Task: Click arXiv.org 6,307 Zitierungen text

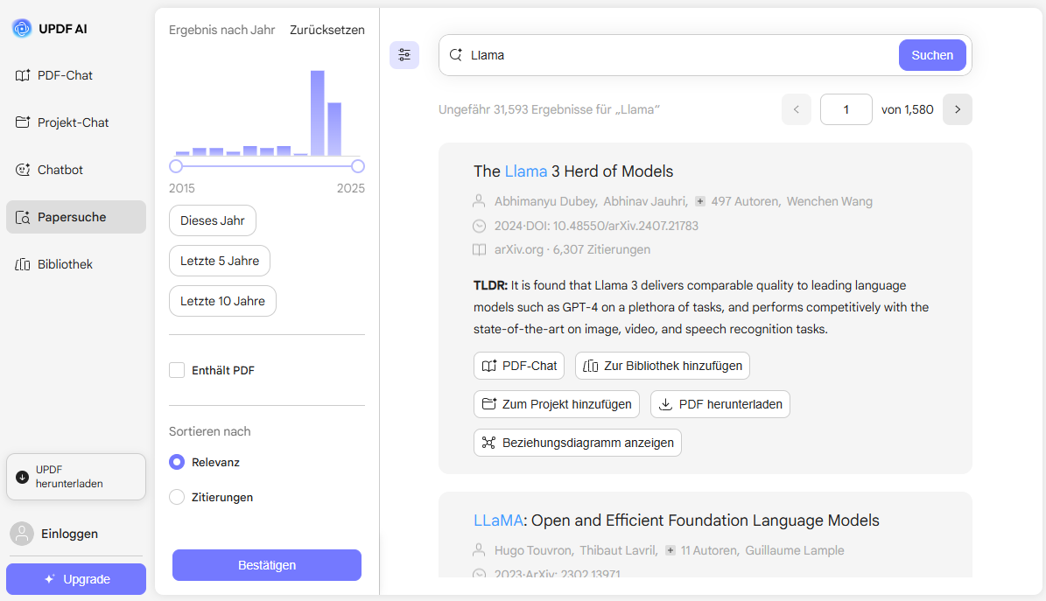Action: point(572,249)
